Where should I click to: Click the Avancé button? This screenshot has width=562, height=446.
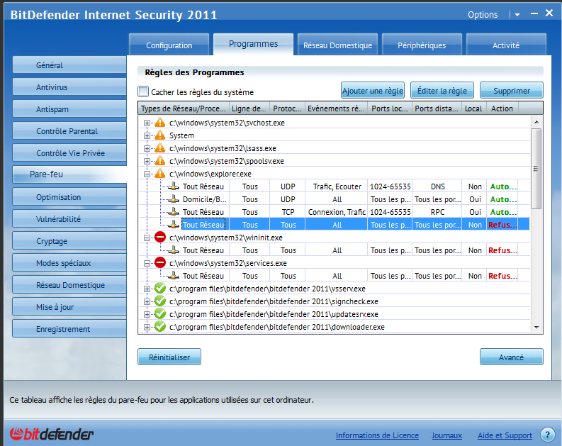tap(512, 357)
